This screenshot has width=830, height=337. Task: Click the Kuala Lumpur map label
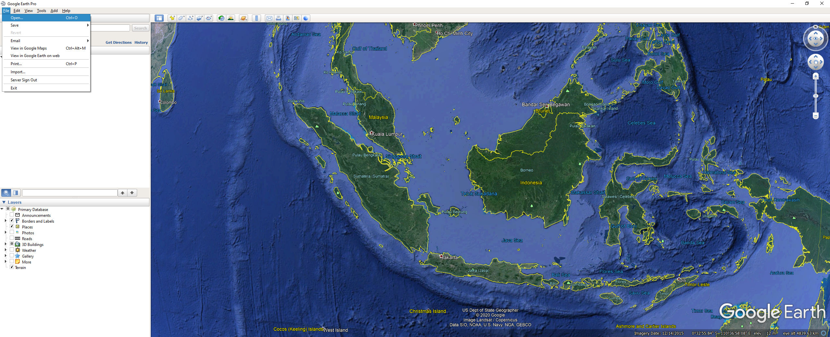click(x=387, y=134)
